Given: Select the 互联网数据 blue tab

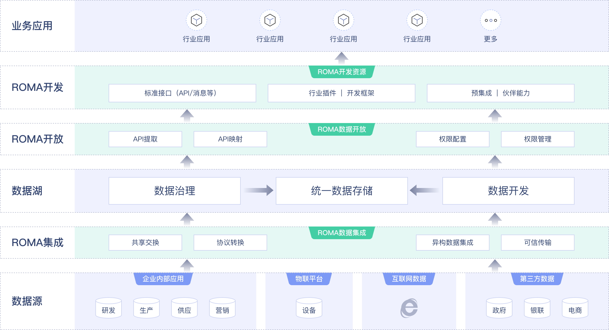Looking at the screenshot, I should coord(409,279).
